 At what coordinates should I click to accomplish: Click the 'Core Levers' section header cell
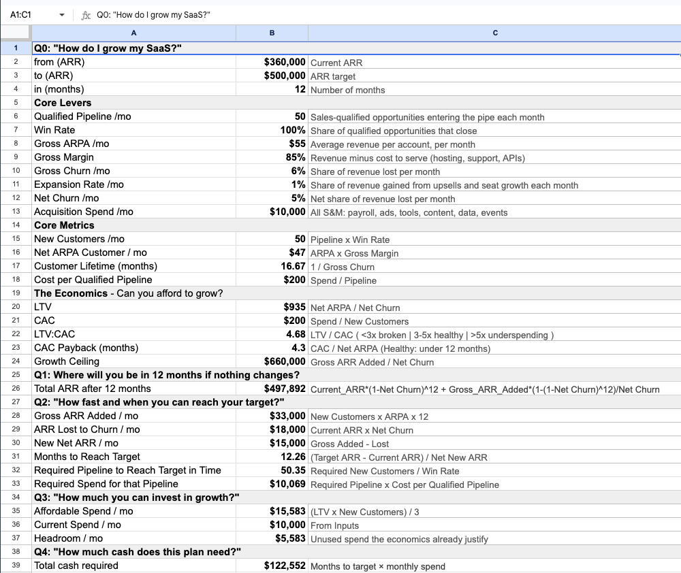[356, 103]
